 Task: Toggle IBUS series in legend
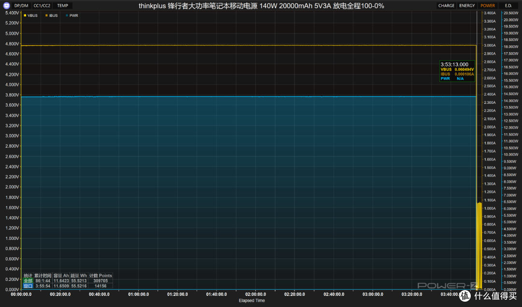pyautogui.click(x=52, y=15)
